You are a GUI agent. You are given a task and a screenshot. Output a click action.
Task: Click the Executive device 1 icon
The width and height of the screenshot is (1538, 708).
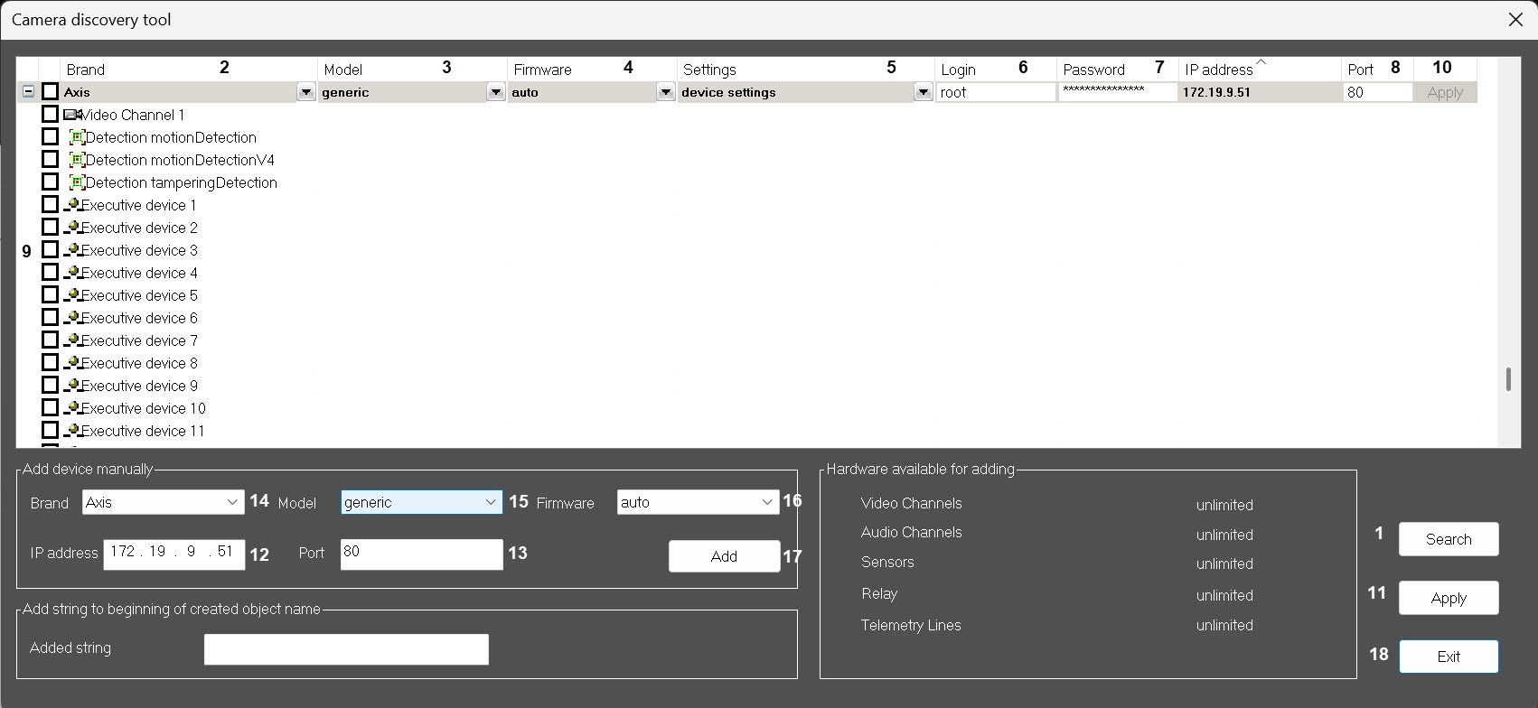tap(72, 205)
